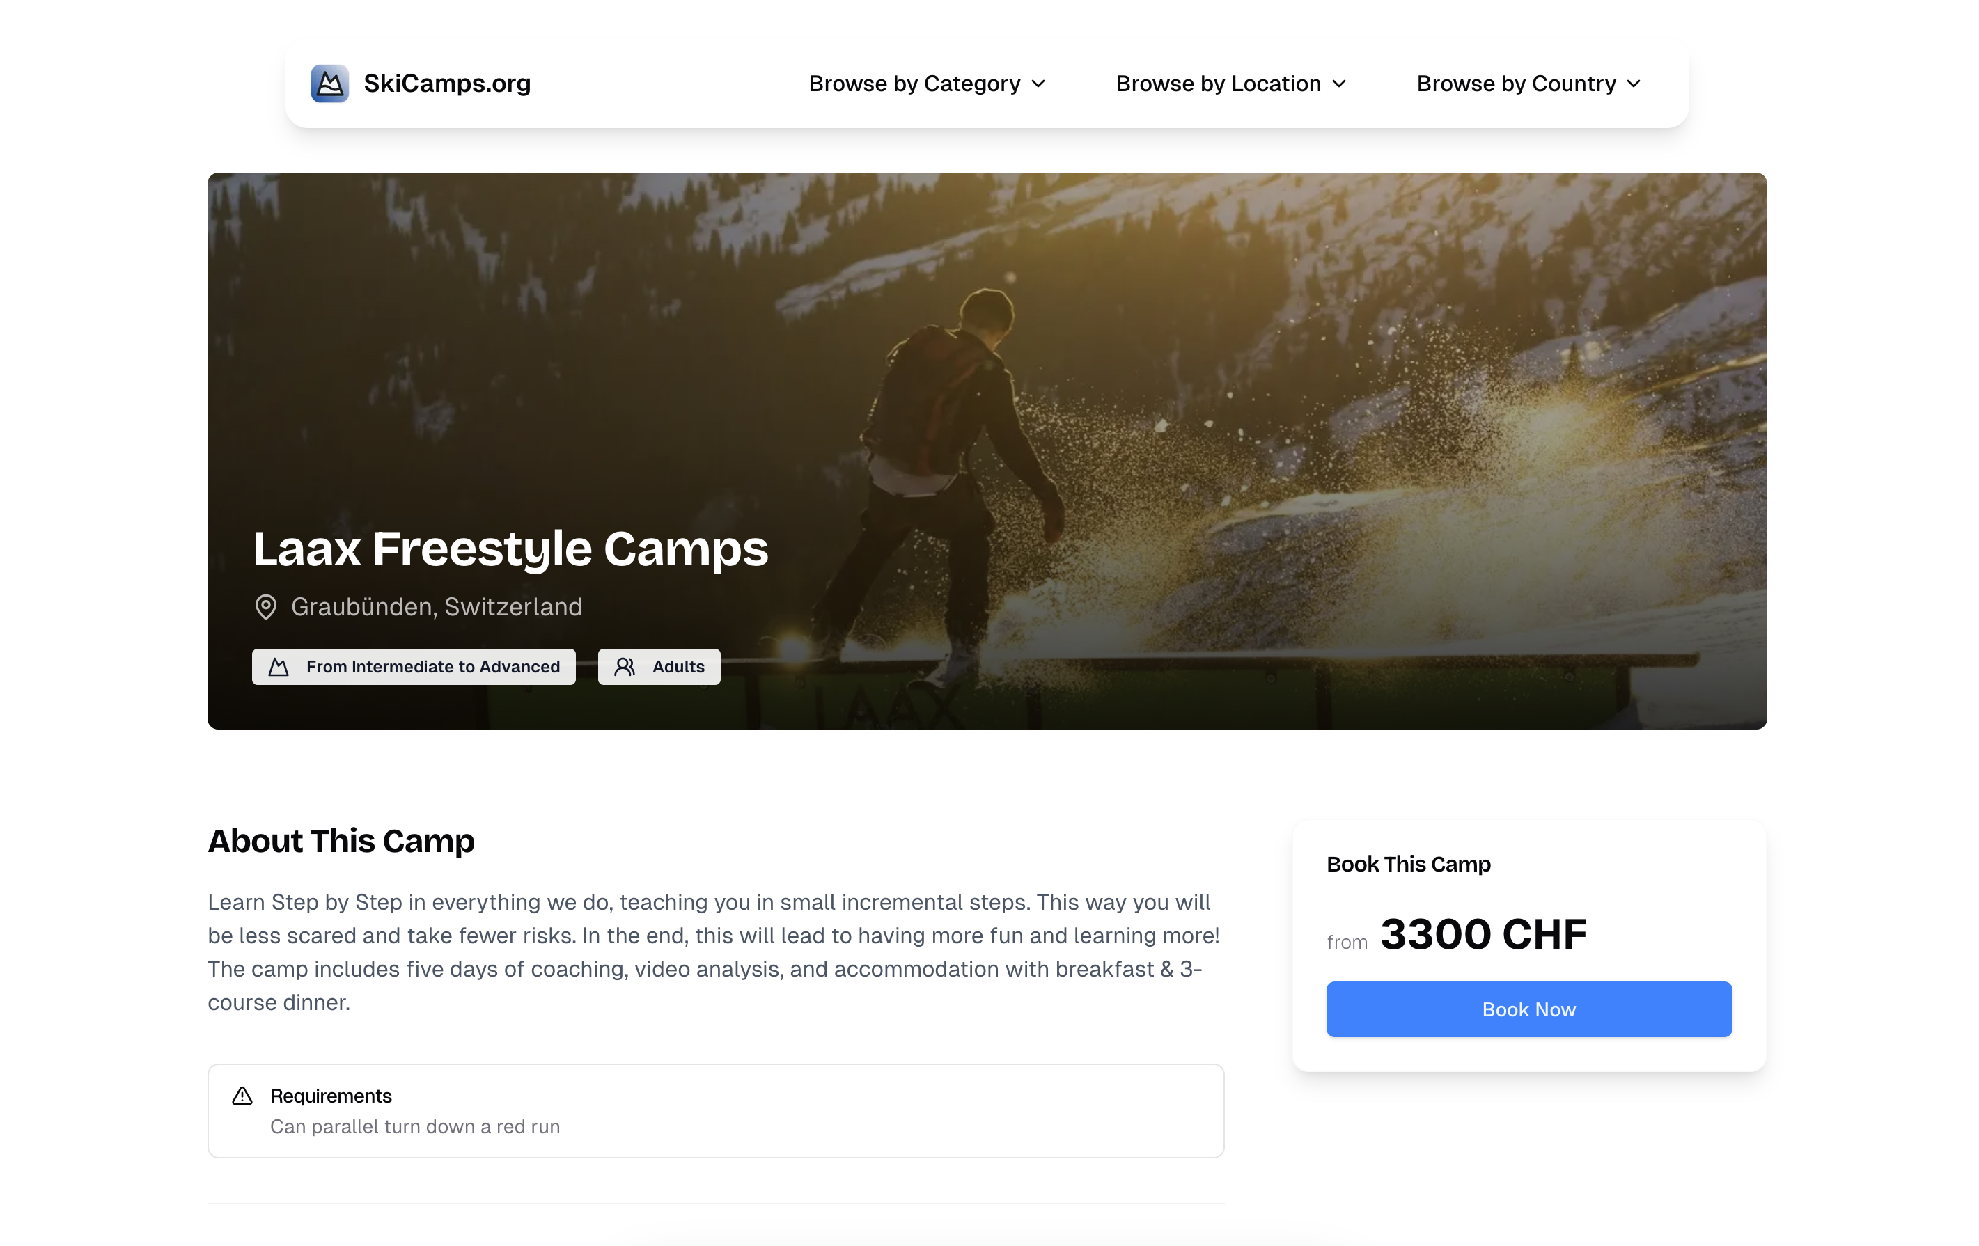The image size is (1979, 1246).
Task: Click the 3300 CHF price text
Action: (x=1483, y=935)
